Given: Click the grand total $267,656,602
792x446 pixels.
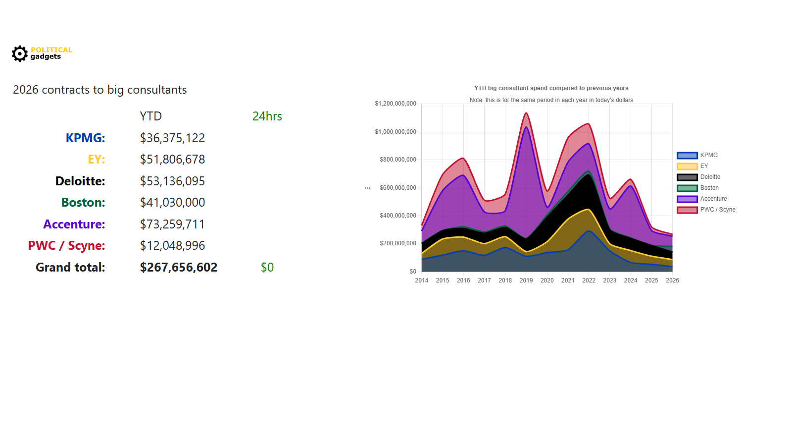Looking at the screenshot, I should click(179, 267).
